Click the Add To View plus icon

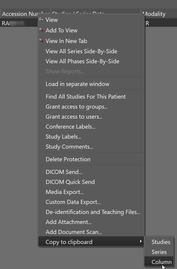pos(41,30)
